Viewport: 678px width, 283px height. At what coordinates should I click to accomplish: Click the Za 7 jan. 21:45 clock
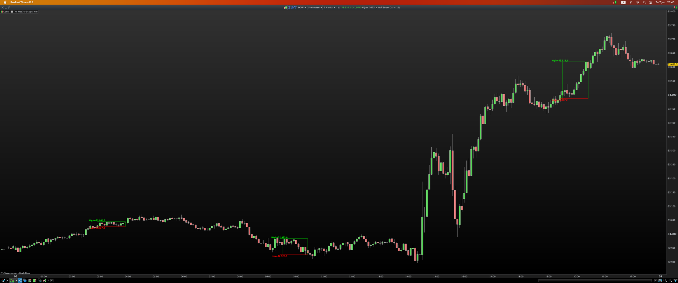(x=665, y=2)
